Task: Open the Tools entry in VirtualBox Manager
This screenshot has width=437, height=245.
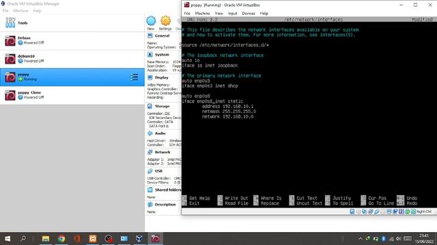Action: click(x=72, y=22)
